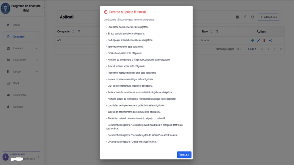This screenshot has width=294, height=165.
Task: Click the sparkle icon in Acțiuni column
Action: point(270,40)
